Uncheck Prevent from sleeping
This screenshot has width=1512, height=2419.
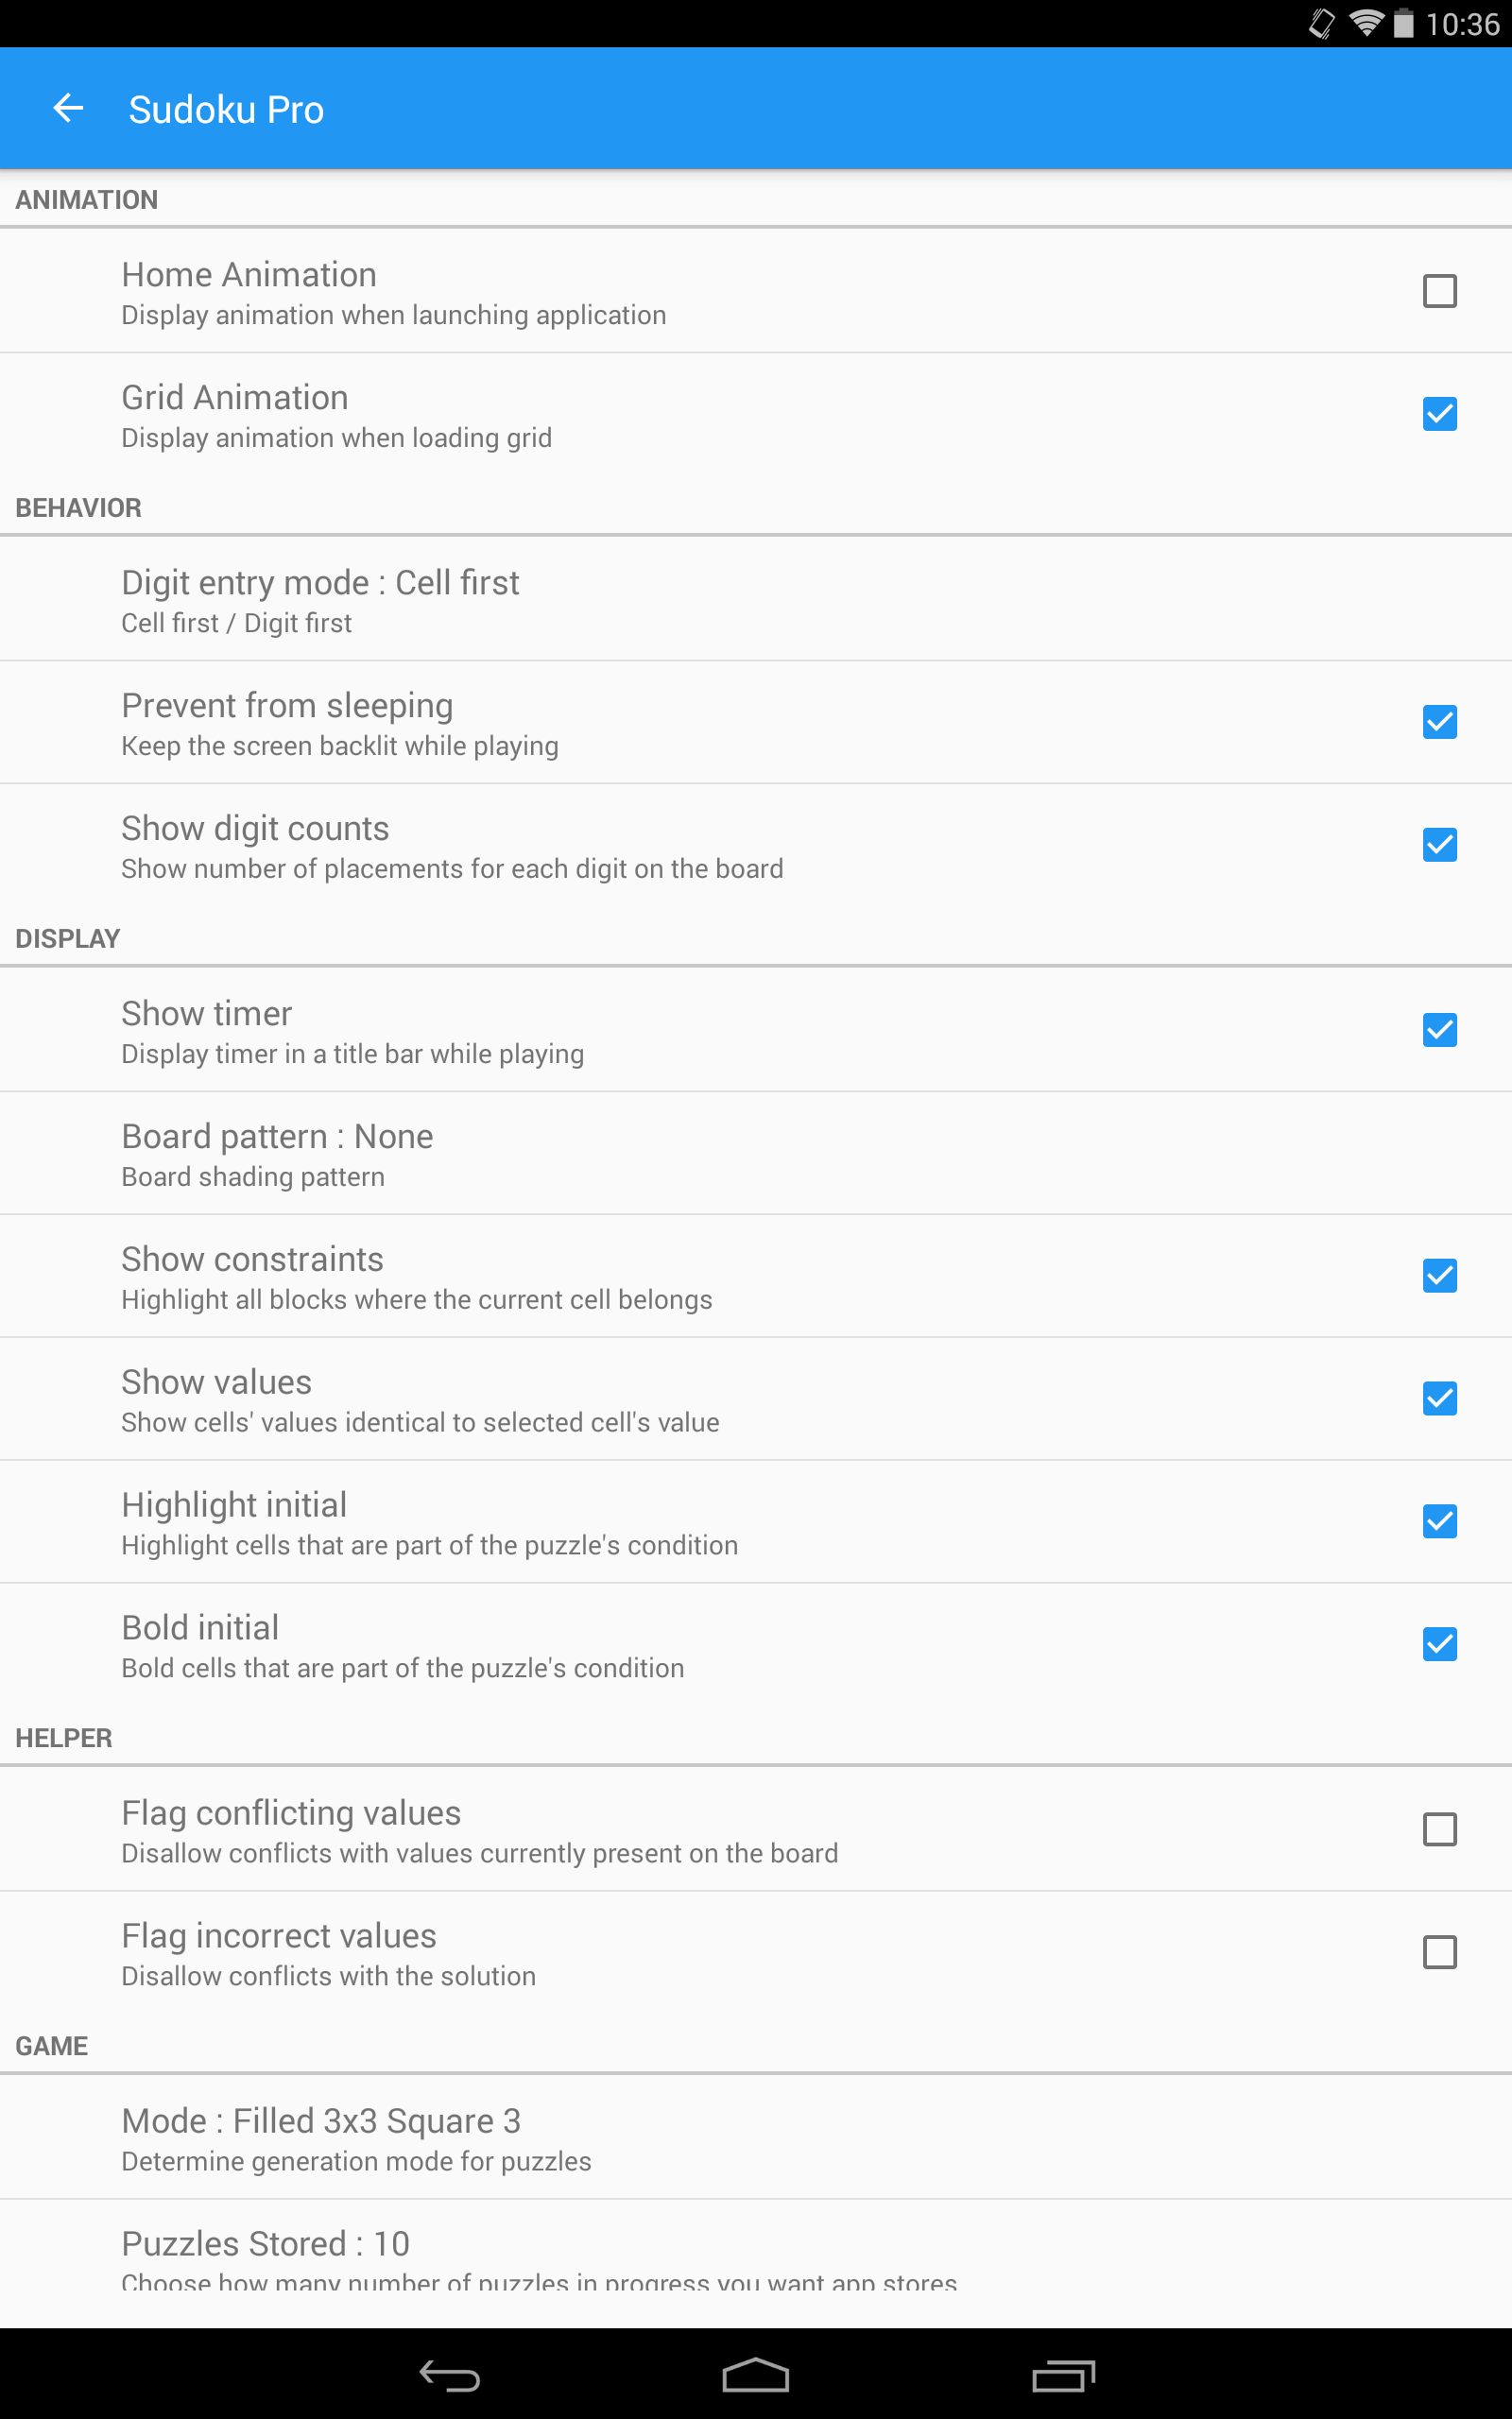tap(1439, 722)
